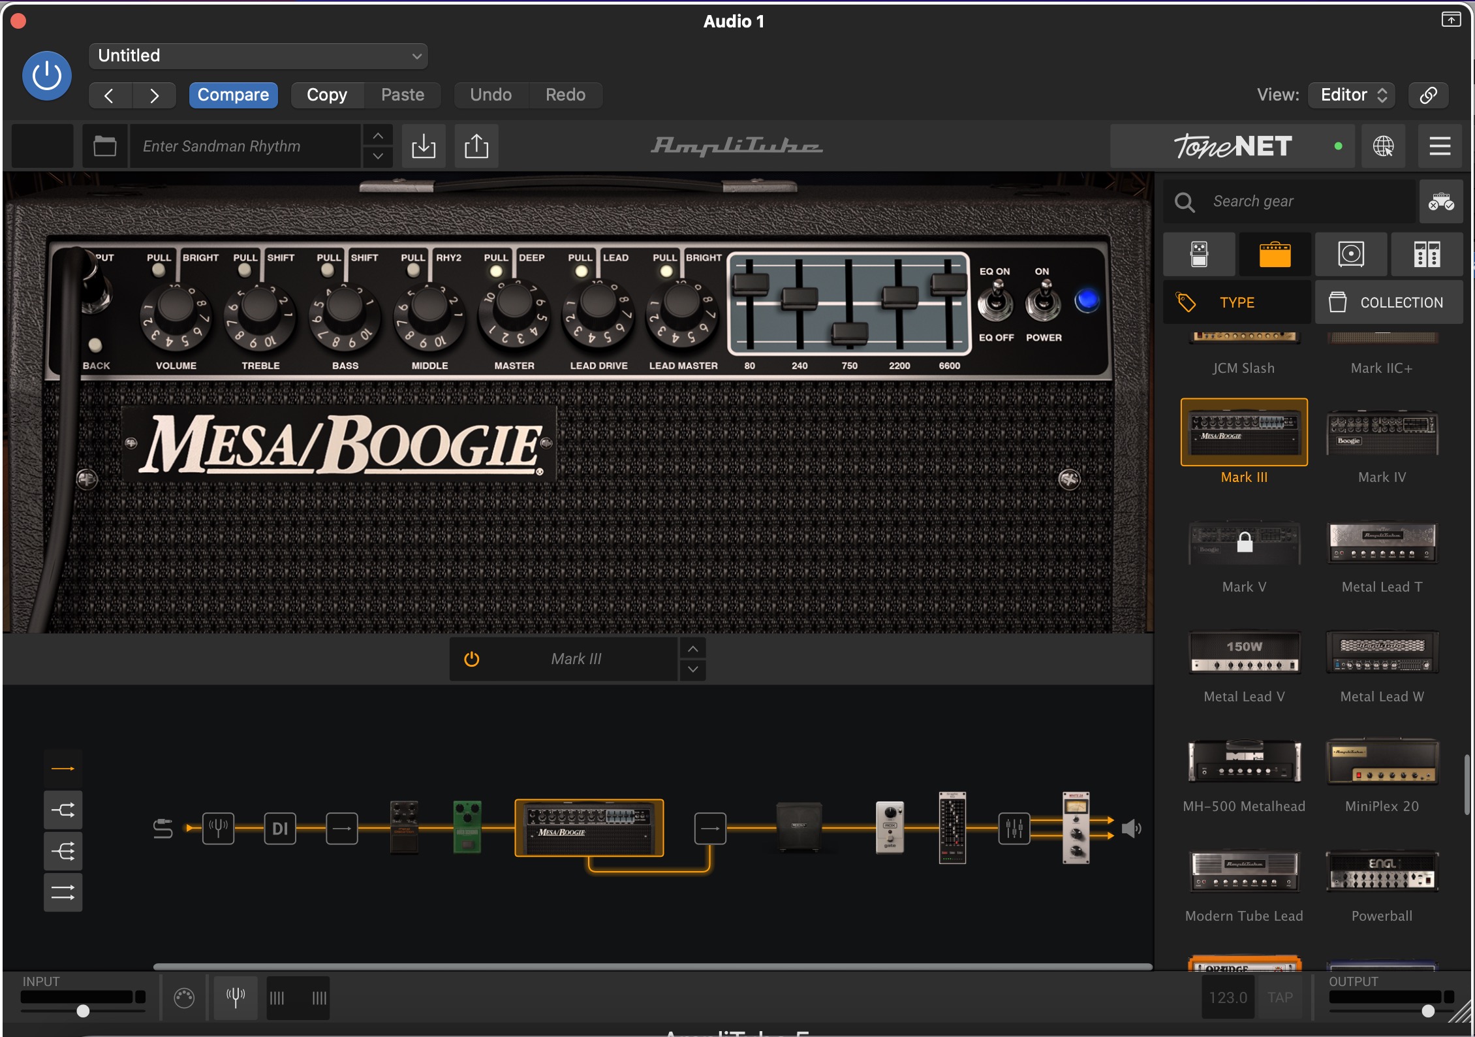The height and width of the screenshot is (1037, 1475).
Task: Select the single serial chain routing icon
Action: (x=63, y=769)
